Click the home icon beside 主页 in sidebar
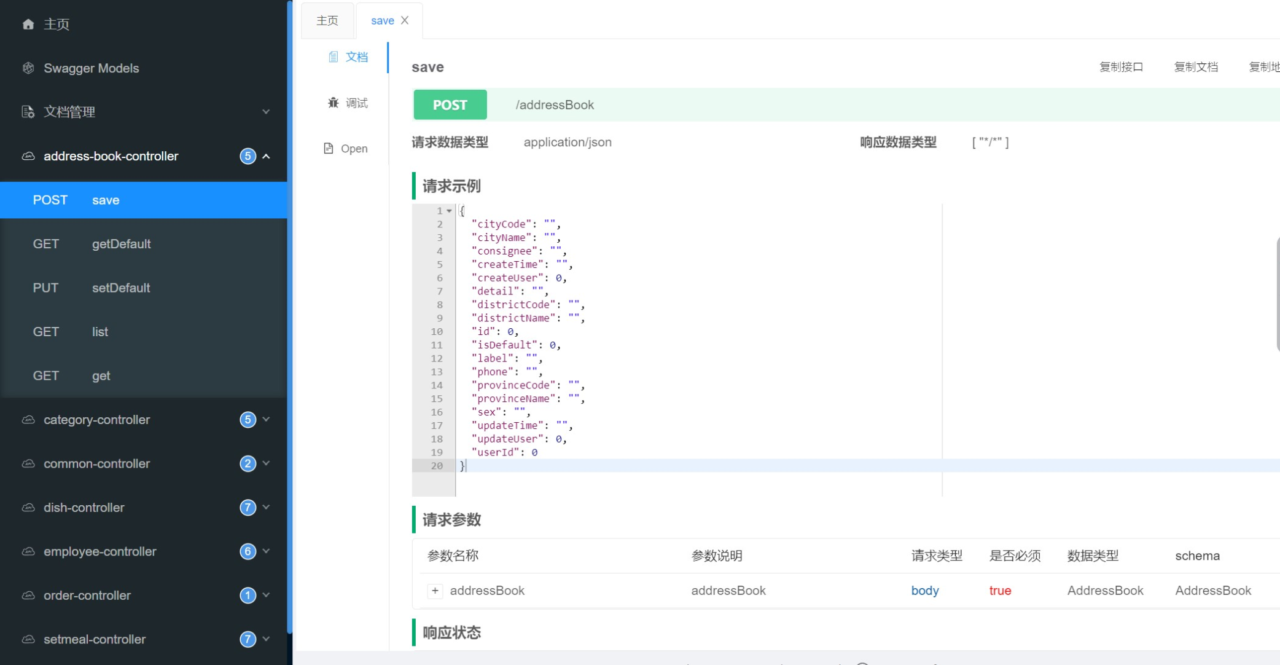This screenshot has height=665, width=1280. coord(28,24)
